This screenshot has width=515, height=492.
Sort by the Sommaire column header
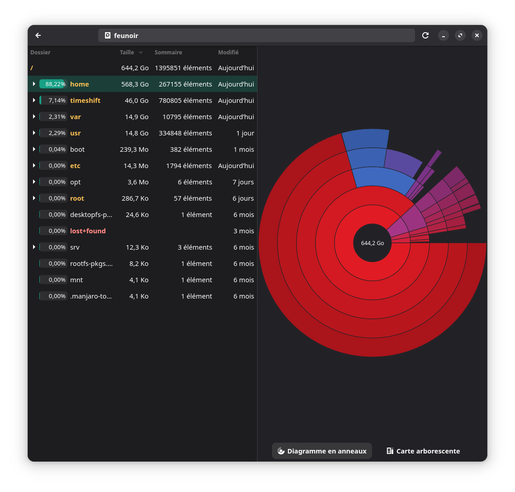point(168,52)
